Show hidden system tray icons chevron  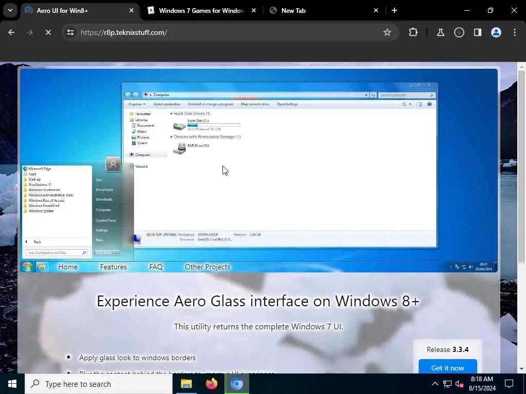[435, 384]
